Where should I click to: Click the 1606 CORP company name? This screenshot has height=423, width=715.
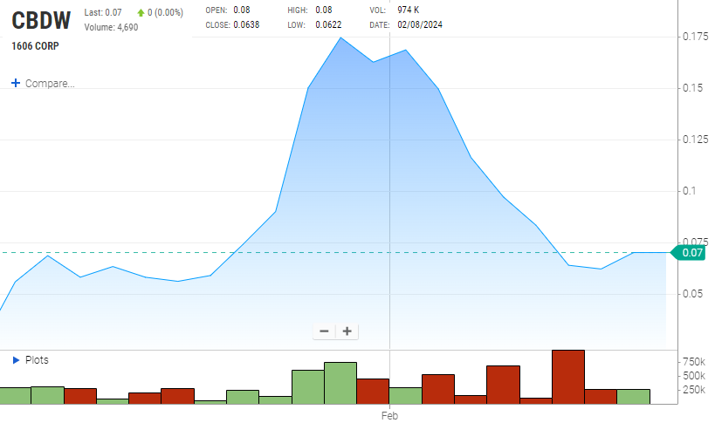[x=35, y=46]
